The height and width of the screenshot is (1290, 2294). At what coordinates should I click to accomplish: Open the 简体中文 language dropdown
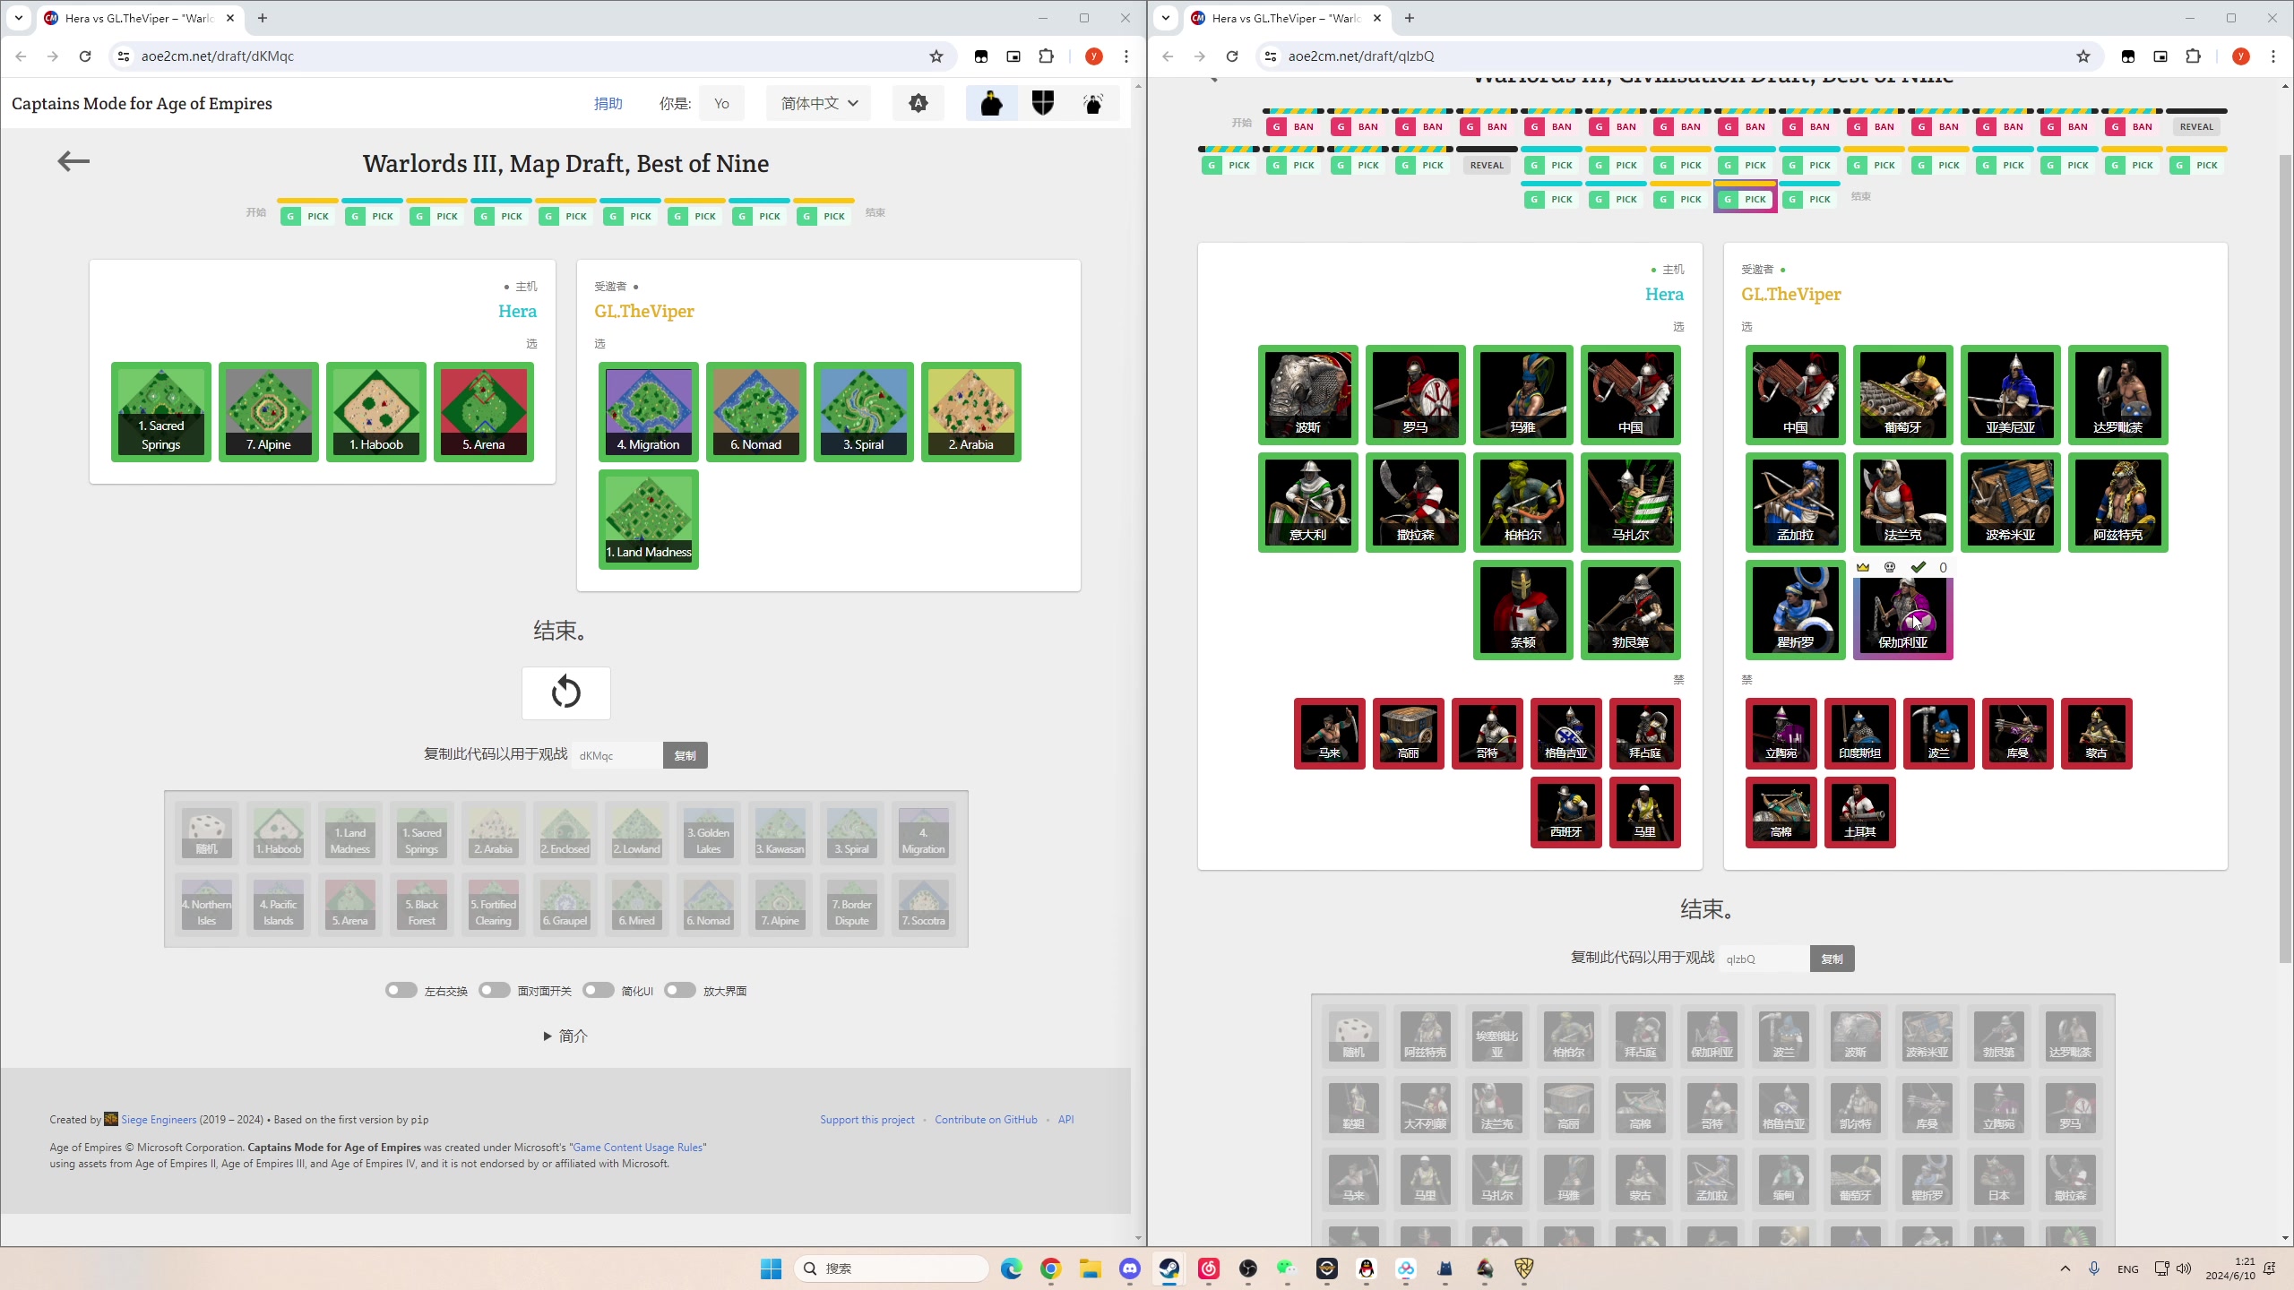coord(819,103)
